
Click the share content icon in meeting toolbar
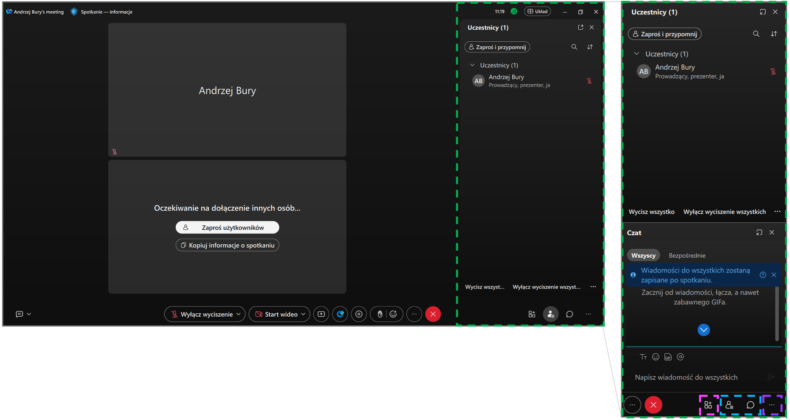[321, 314]
